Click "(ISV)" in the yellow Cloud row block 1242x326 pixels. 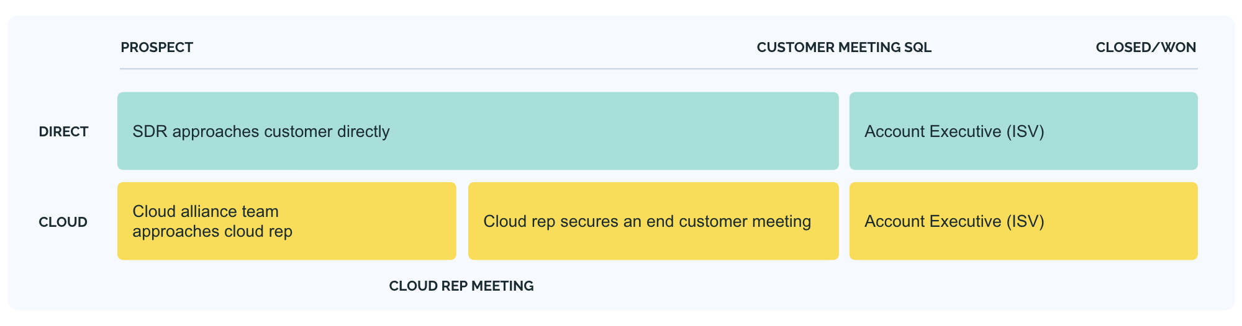1025,222
